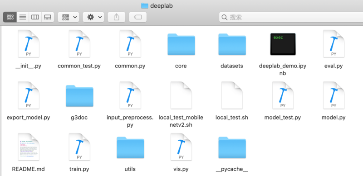Open the __pycache__ folder icon
The image size is (363, 176).
pyautogui.click(x=232, y=147)
